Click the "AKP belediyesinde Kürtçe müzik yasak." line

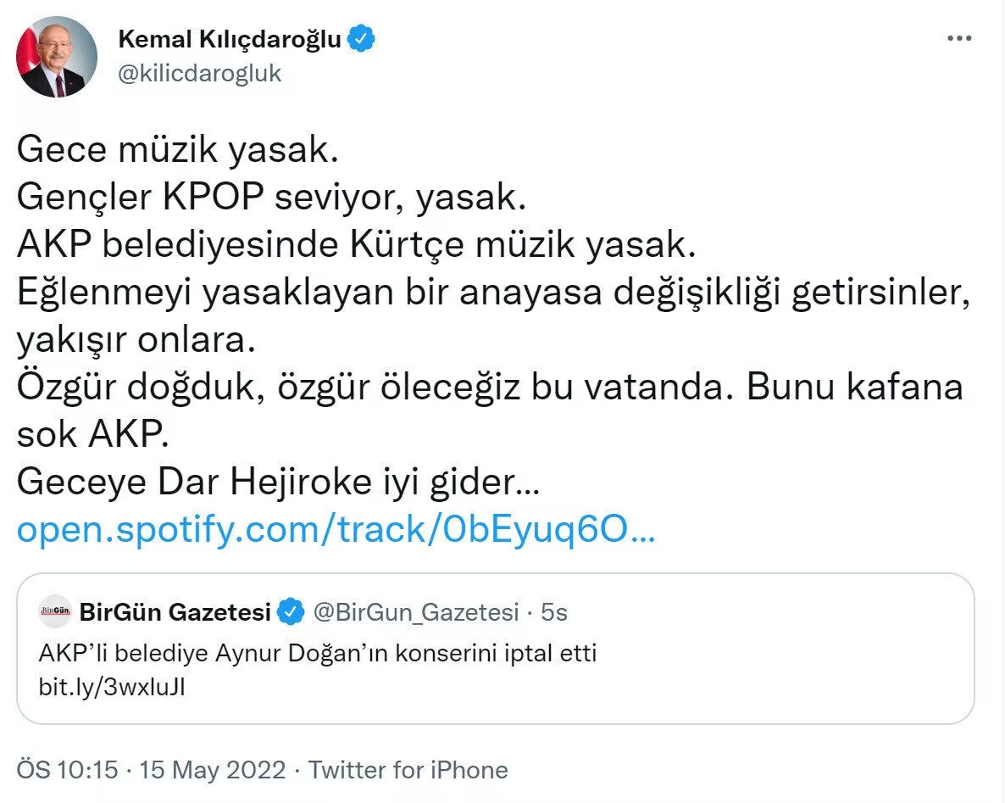click(356, 245)
